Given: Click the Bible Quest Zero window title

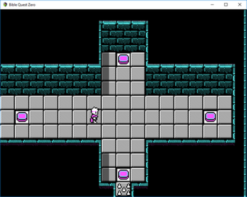Looking at the screenshot, I should (x=22, y=5).
